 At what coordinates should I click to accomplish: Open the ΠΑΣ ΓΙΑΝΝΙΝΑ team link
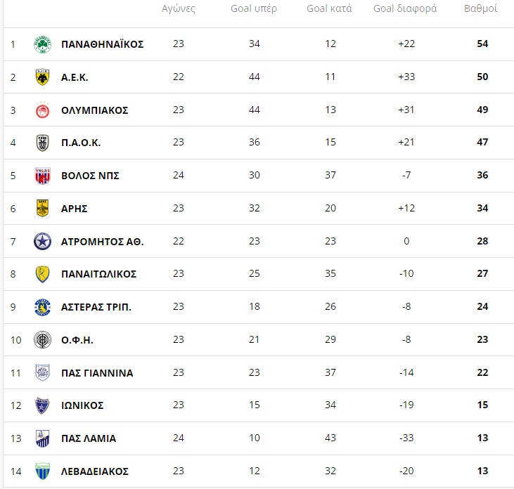(97, 373)
